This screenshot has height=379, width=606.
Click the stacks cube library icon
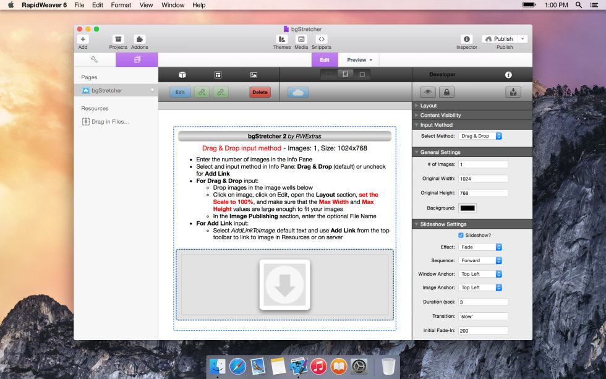[x=182, y=75]
